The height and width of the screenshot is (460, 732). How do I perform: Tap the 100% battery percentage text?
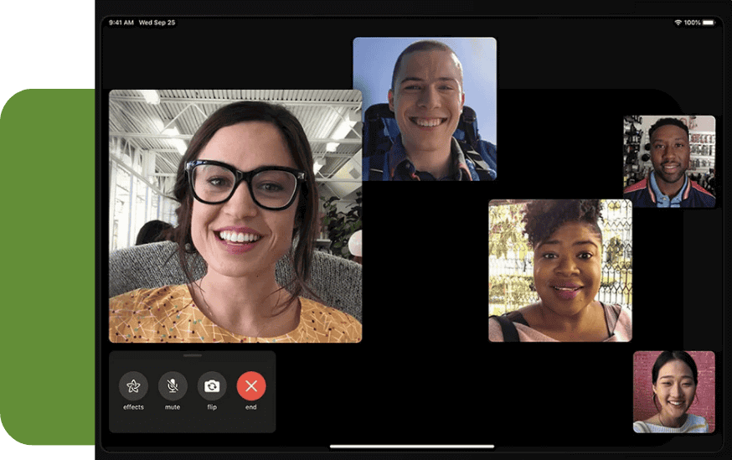[693, 23]
